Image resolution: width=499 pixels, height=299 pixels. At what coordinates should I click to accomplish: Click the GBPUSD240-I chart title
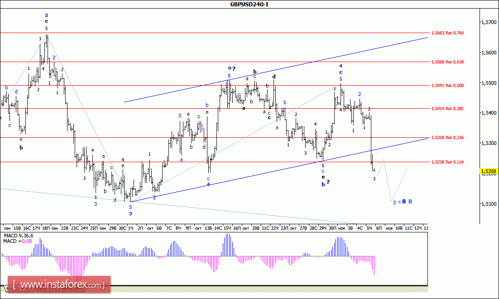(x=249, y=4)
